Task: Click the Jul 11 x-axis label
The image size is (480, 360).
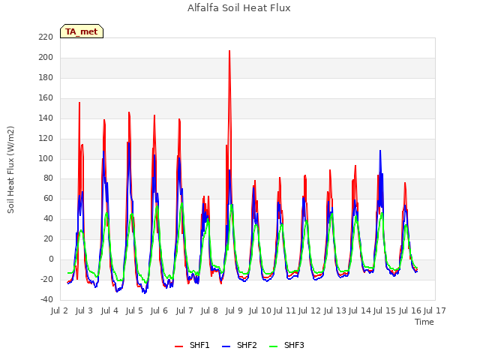Action: click(x=284, y=310)
